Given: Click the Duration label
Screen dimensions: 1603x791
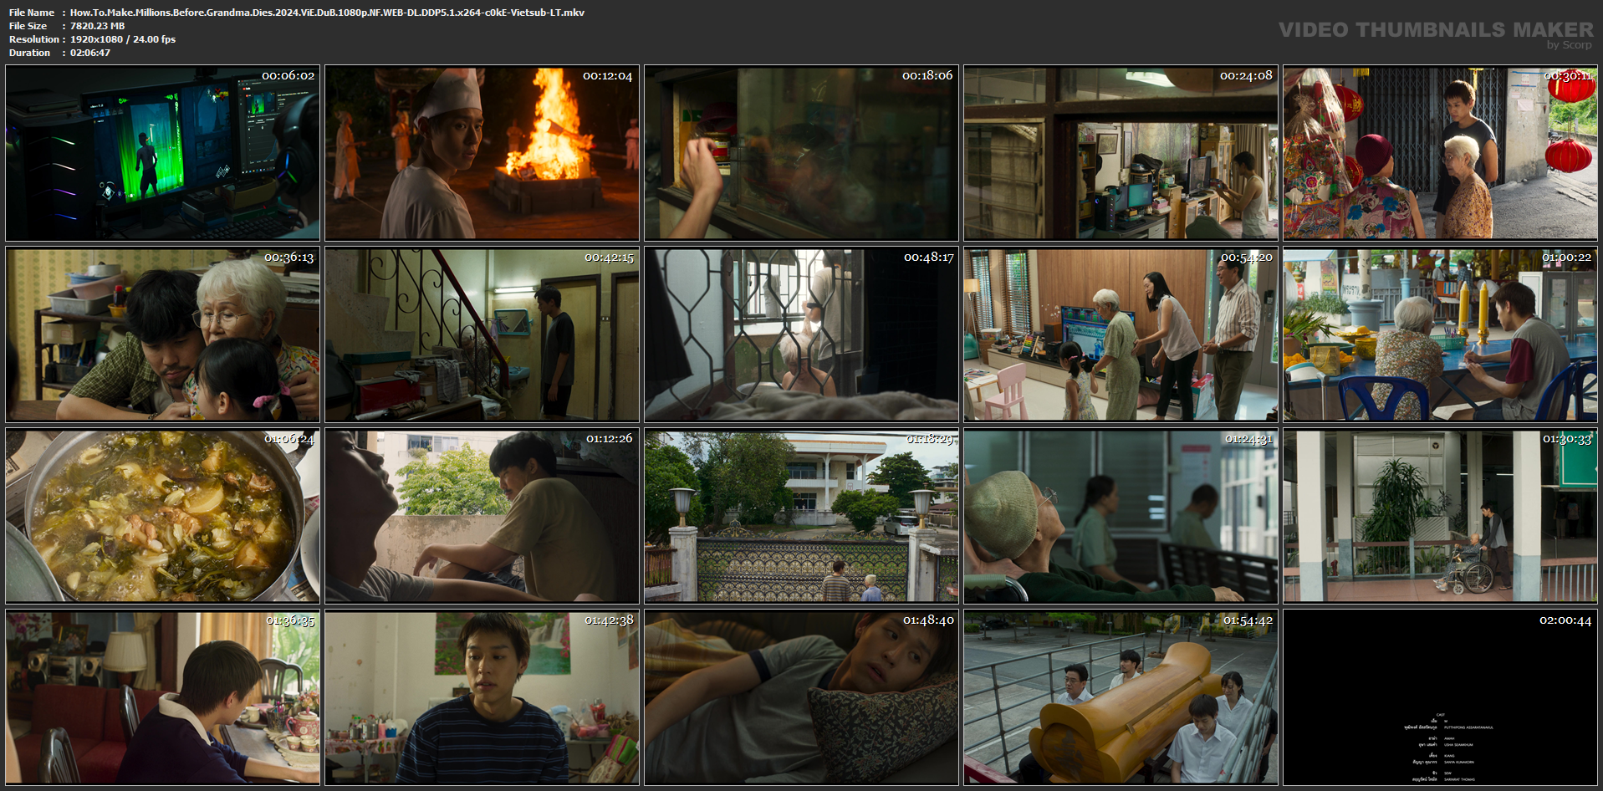Looking at the screenshot, I should pyautogui.click(x=30, y=53).
